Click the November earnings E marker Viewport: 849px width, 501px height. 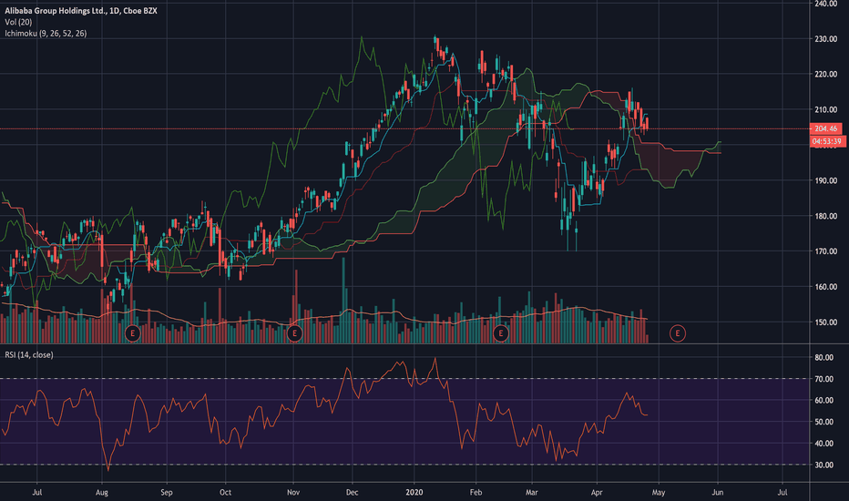tap(294, 333)
